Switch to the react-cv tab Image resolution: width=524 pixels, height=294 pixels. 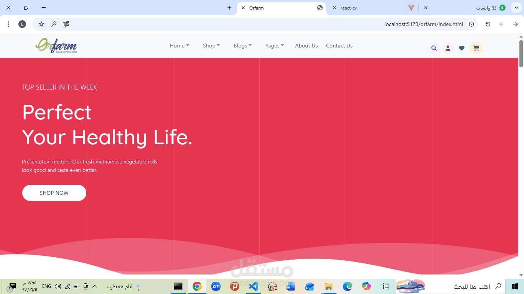(372, 8)
